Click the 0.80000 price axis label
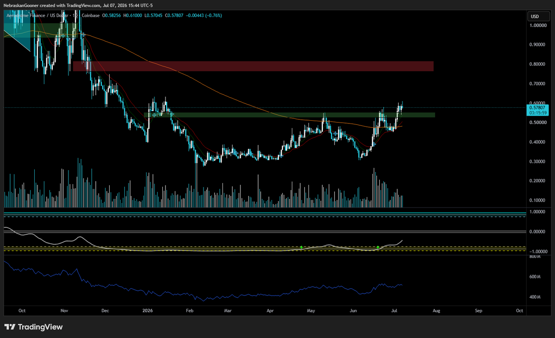The width and height of the screenshot is (555, 338). coord(537,64)
